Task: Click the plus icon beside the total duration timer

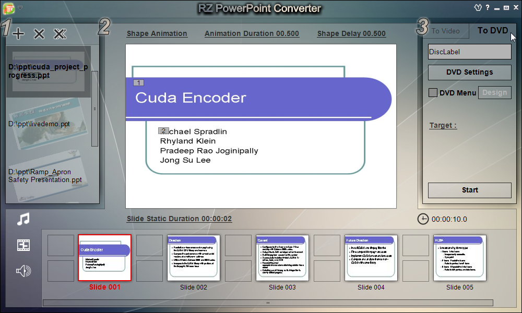Action: [423, 219]
